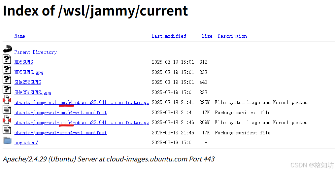The image size is (335, 171).
Task: Open the MD5SUMS file link
Action: coord(23,62)
